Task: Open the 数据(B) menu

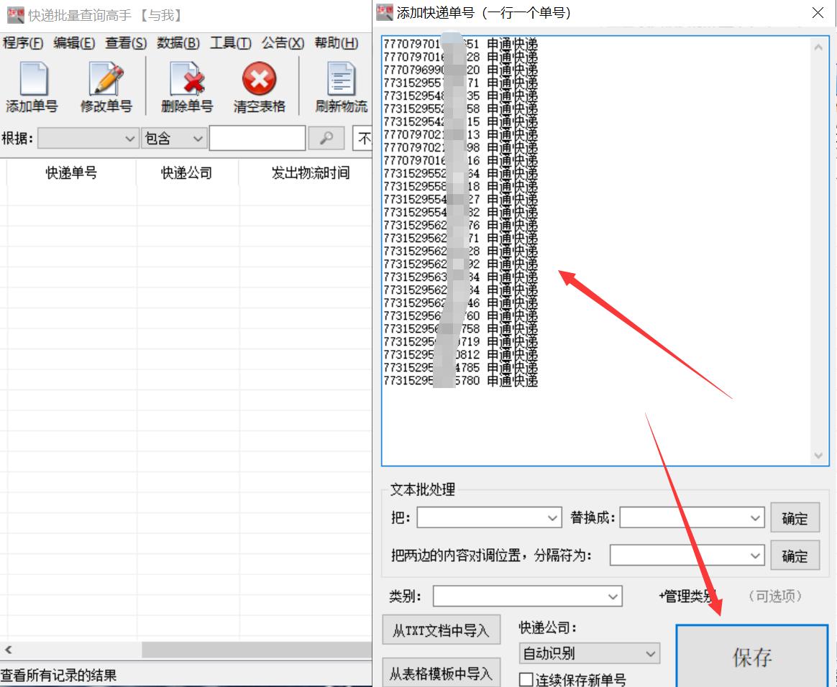Action: pyautogui.click(x=177, y=43)
